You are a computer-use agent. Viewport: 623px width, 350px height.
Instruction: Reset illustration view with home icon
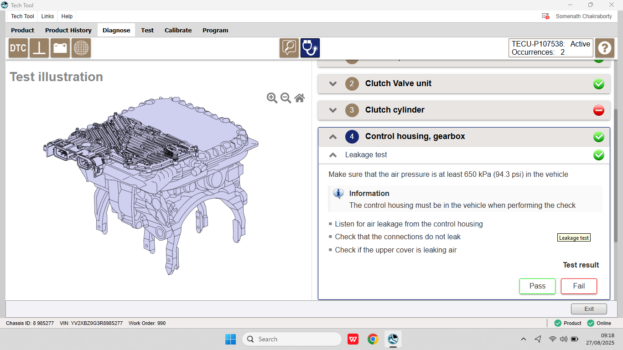click(300, 98)
